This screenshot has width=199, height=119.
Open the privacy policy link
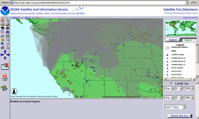tap(190, 17)
